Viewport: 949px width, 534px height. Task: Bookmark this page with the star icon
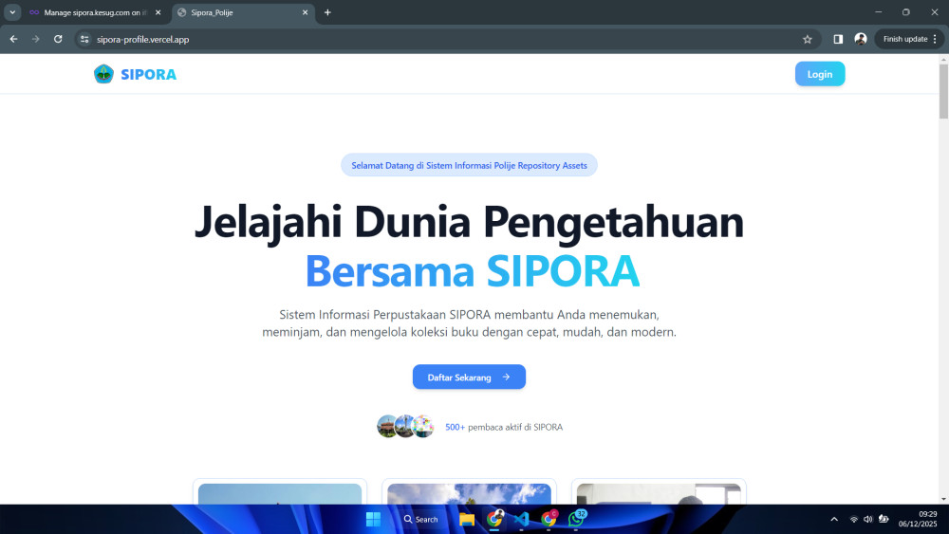point(808,39)
